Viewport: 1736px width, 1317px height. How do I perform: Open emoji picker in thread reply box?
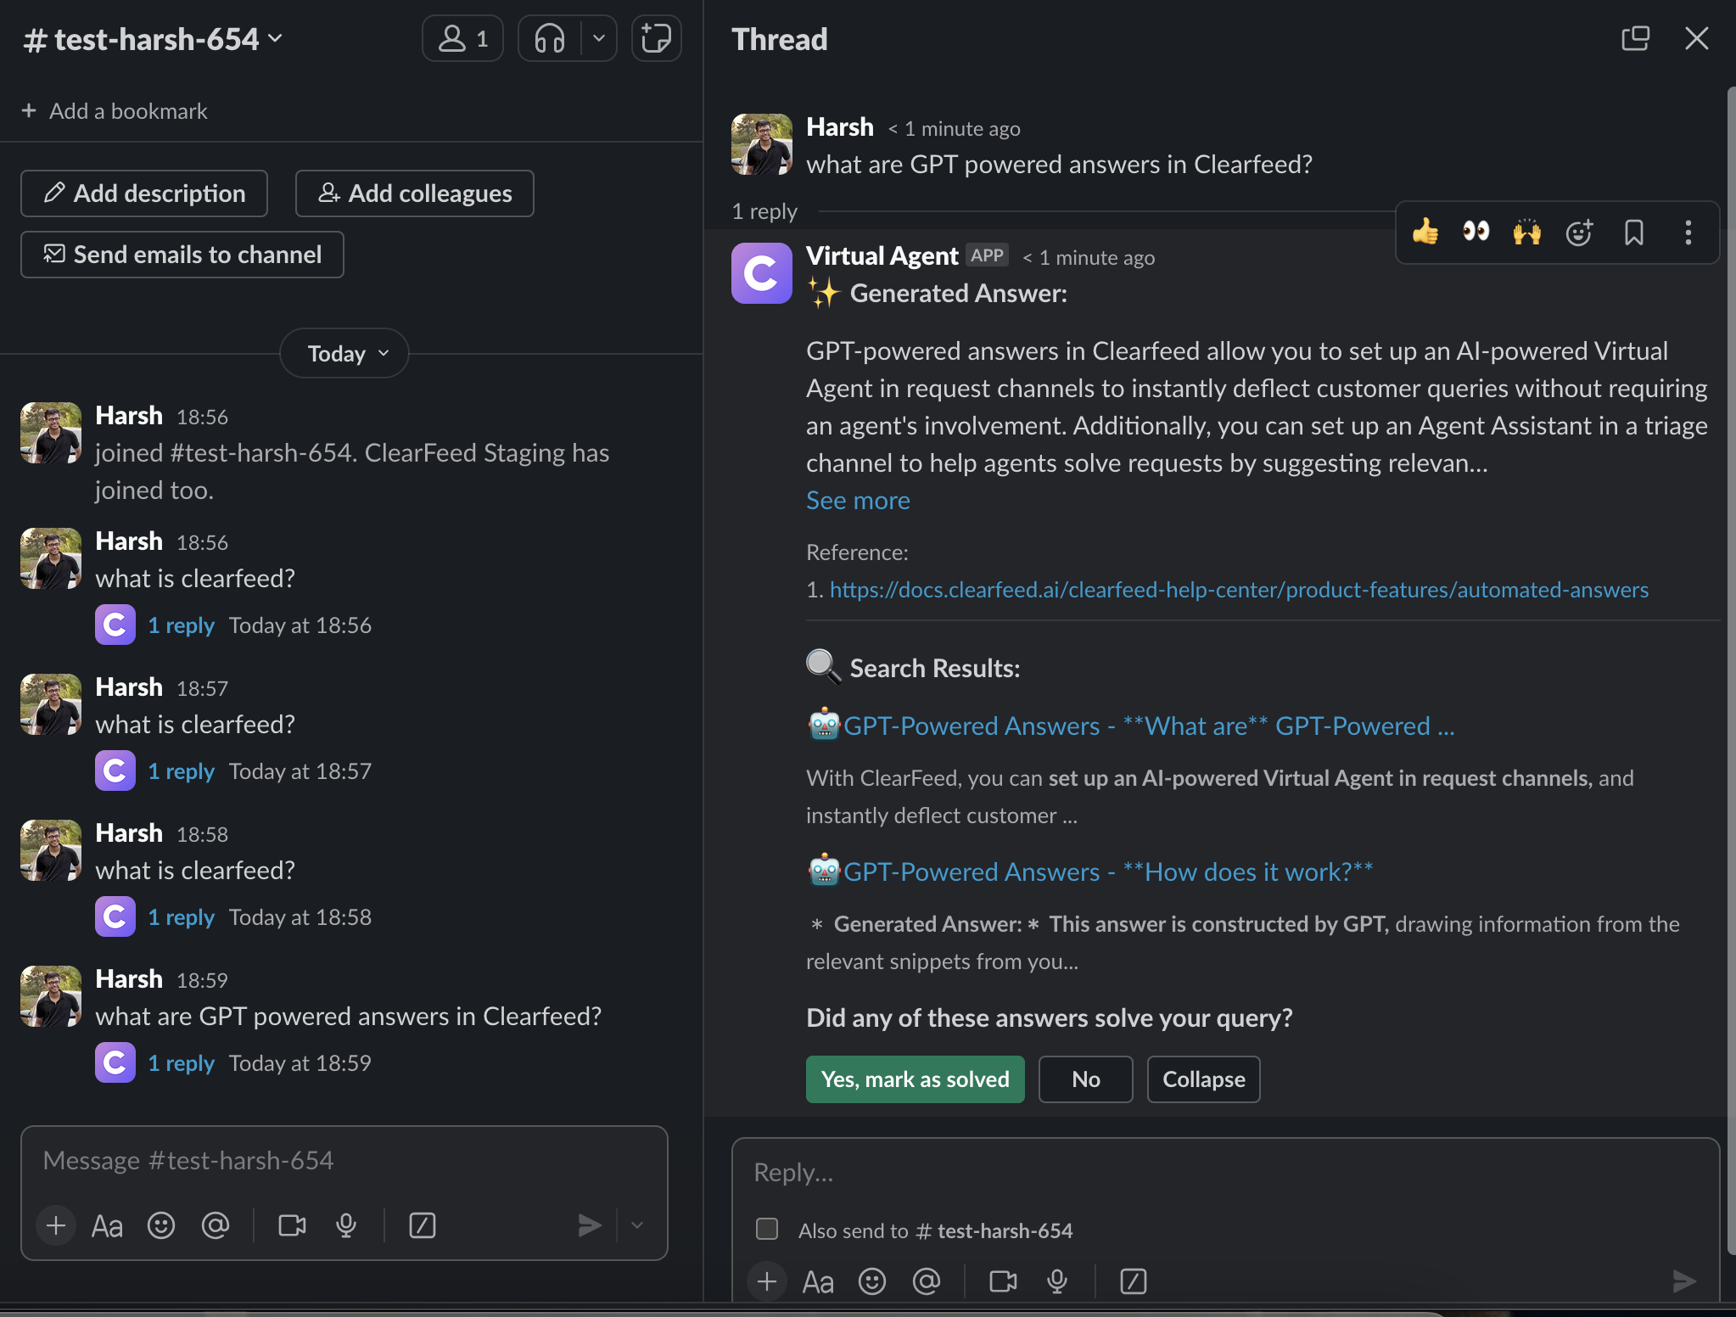(x=872, y=1281)
